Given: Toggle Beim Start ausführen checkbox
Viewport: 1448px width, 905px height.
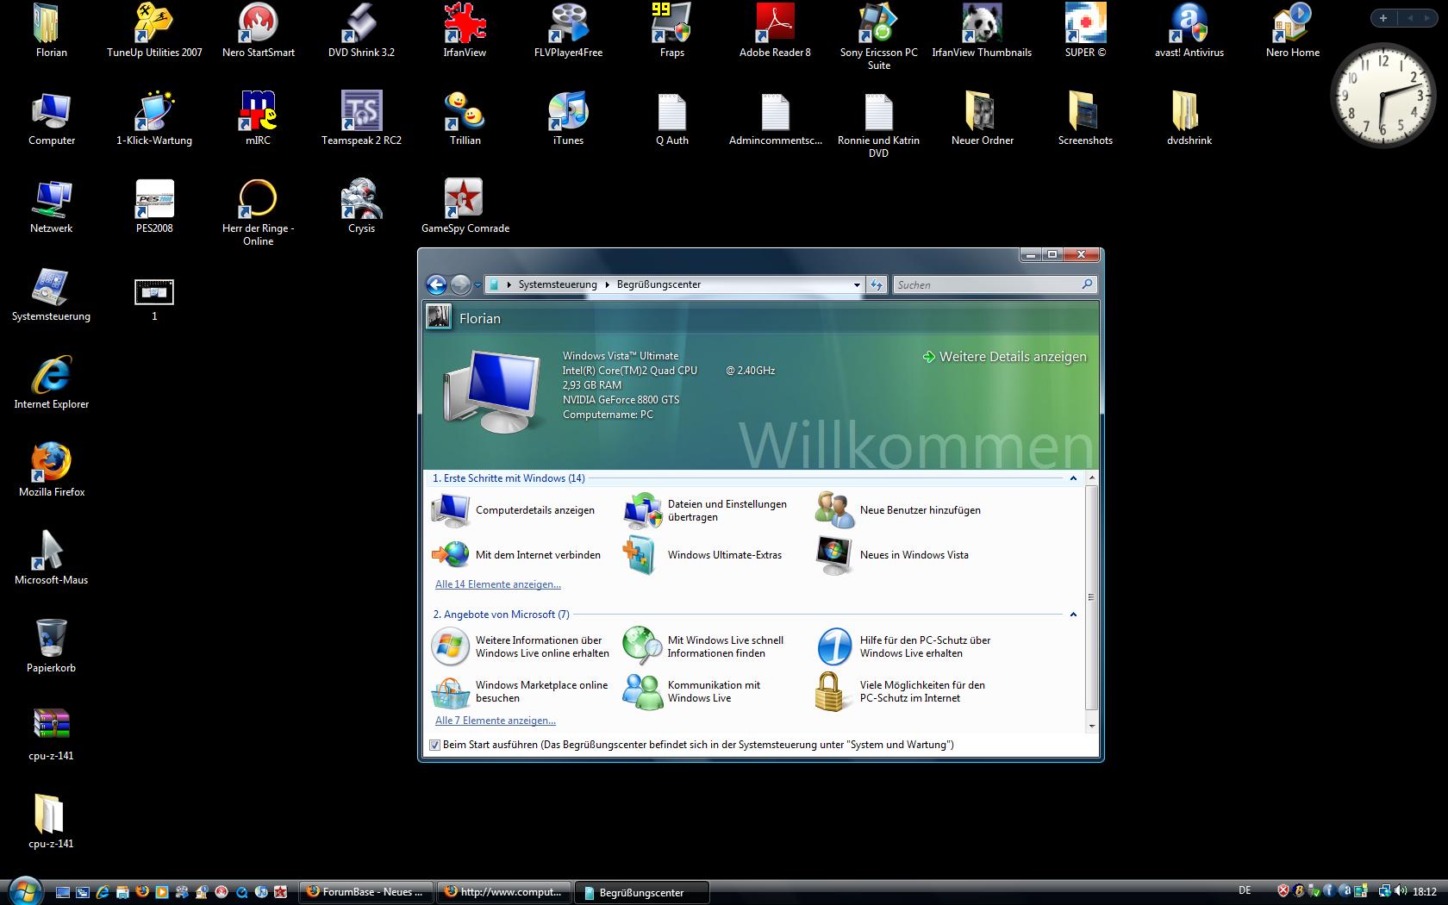Looking at the screenshot, I should click(x=434, y=745).
